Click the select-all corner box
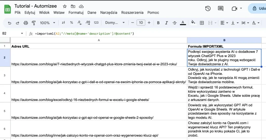Screen dimensions: 266x140 click(5, 40)
